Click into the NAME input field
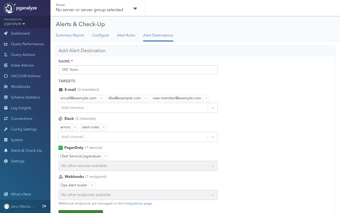This screenshot has height=213, width=340. coord(138,70)
